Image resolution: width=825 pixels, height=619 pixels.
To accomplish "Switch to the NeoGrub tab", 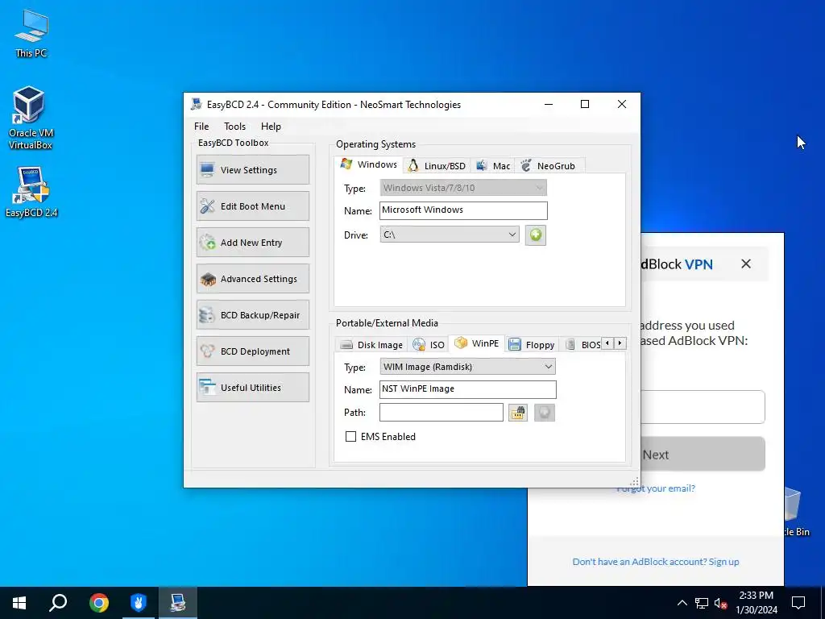I will tap(548, 166).
